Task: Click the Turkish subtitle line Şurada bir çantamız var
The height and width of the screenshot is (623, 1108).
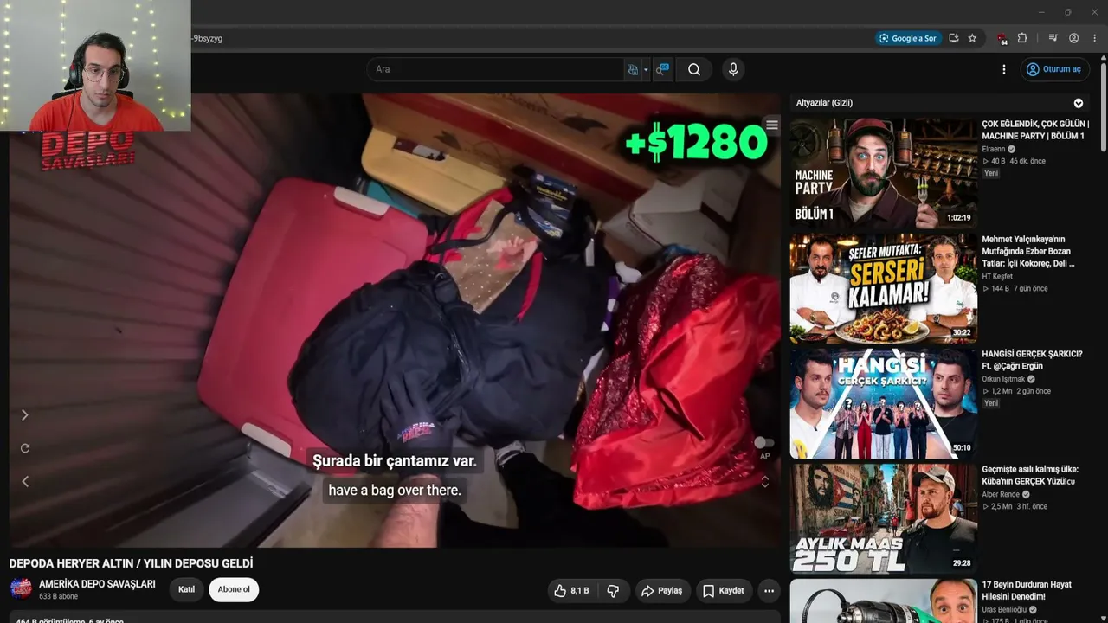Action: 395,461
